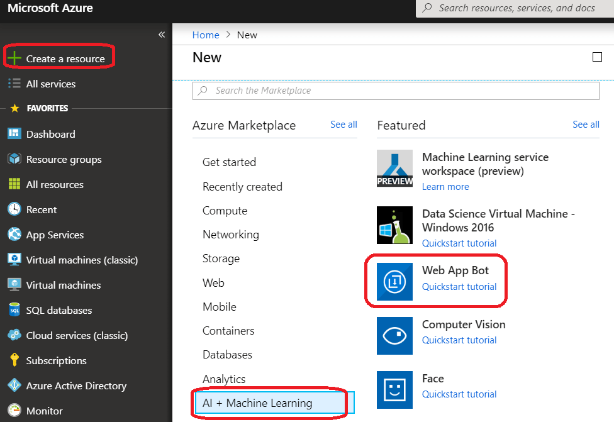
Task: Select Azure Active Directory
Action: 68,386
